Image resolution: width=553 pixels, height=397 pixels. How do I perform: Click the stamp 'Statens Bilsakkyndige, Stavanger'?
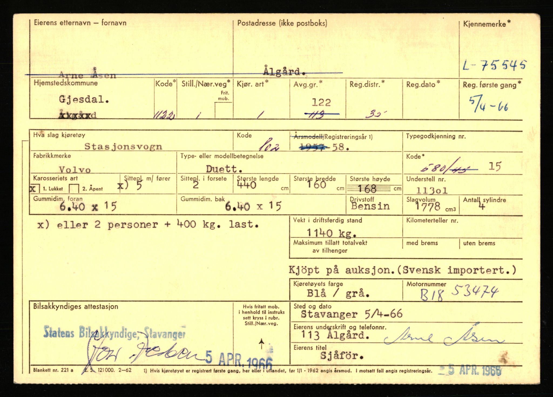coord(114,332)
